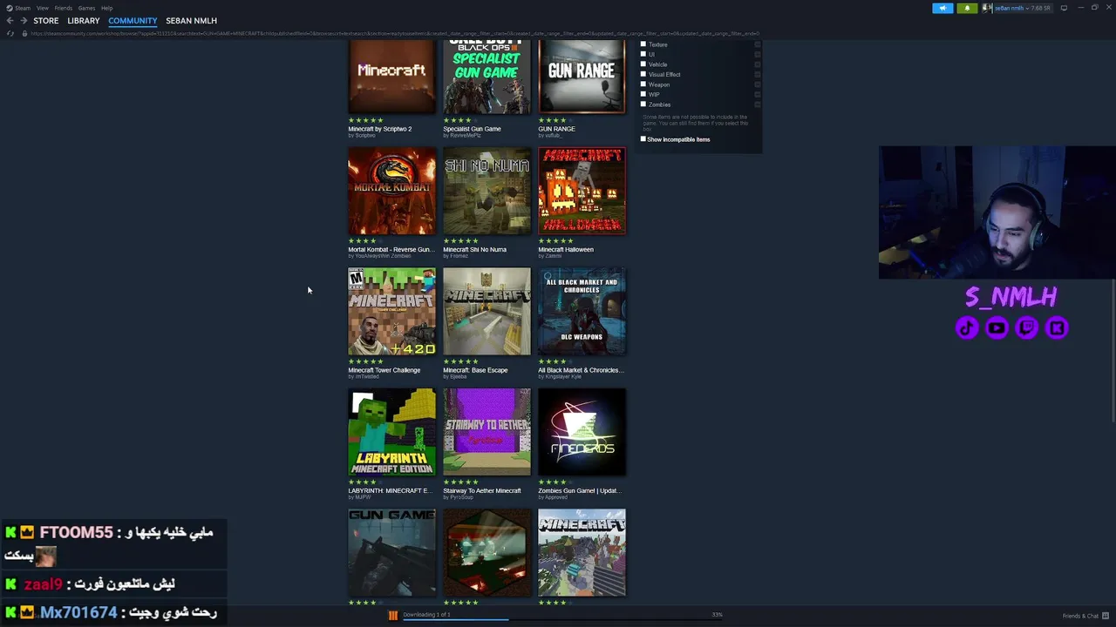This screenshot has height=627, width=1116.
Task: Tick the WIP filter checkbox
Action: click(643, 94)
